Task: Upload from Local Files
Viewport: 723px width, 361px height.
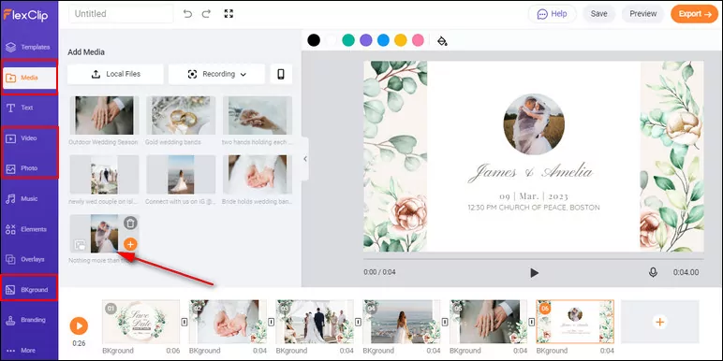Action: tap(115, 74)
